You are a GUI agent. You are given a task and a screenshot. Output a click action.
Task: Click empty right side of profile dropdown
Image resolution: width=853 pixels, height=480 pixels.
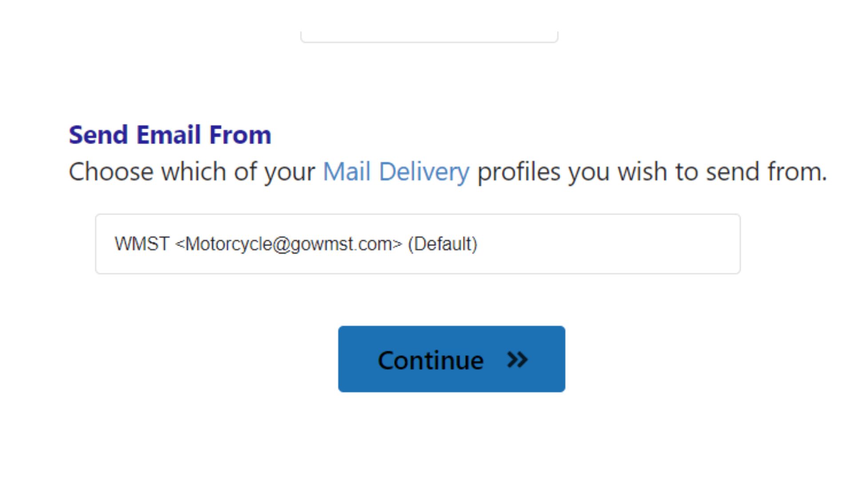coord(622,244)
